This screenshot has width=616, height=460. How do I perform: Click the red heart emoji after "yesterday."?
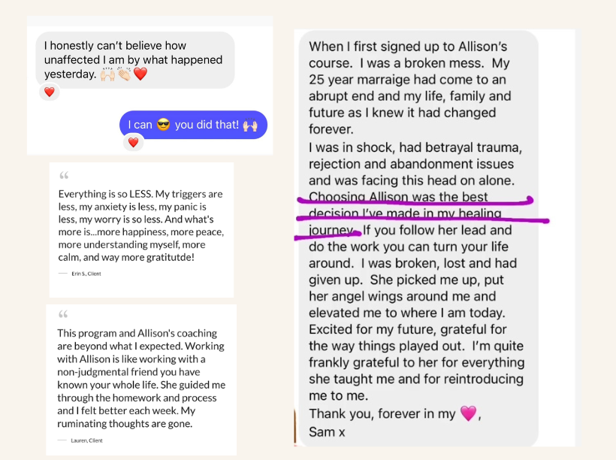point(140,74)
